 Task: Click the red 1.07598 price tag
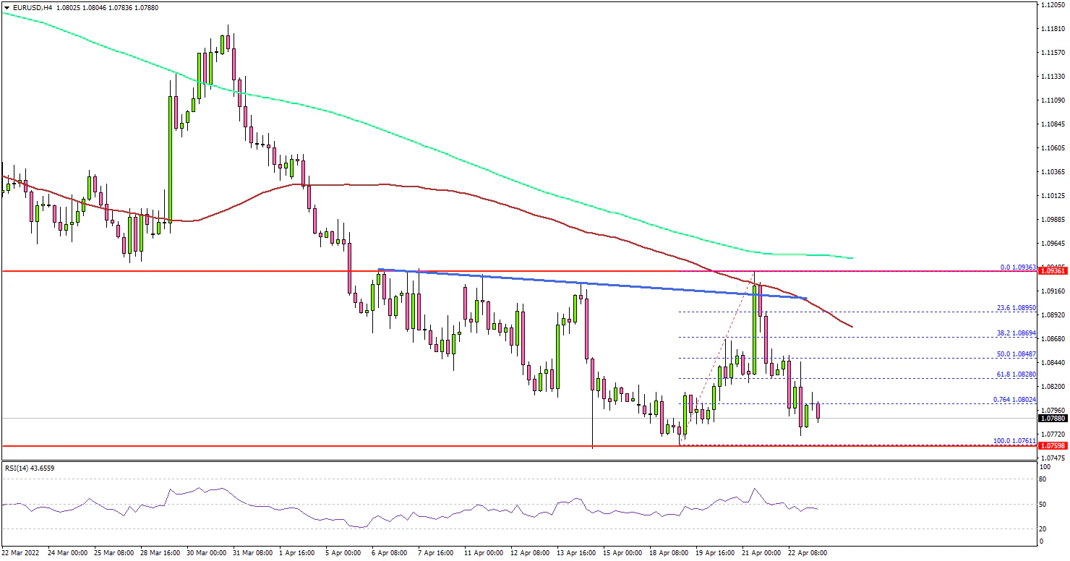[1052, 446]
